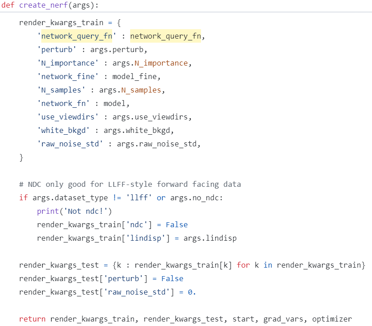Image resolution: width=372 pixels, height=326 pixels.
Task: Click False assigned to test 'perturb'
Action: pos(172,278)
